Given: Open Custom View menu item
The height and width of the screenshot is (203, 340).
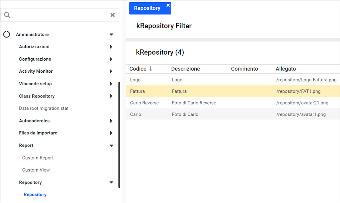Looking at the screenshot, I should (x=36, y=170).
